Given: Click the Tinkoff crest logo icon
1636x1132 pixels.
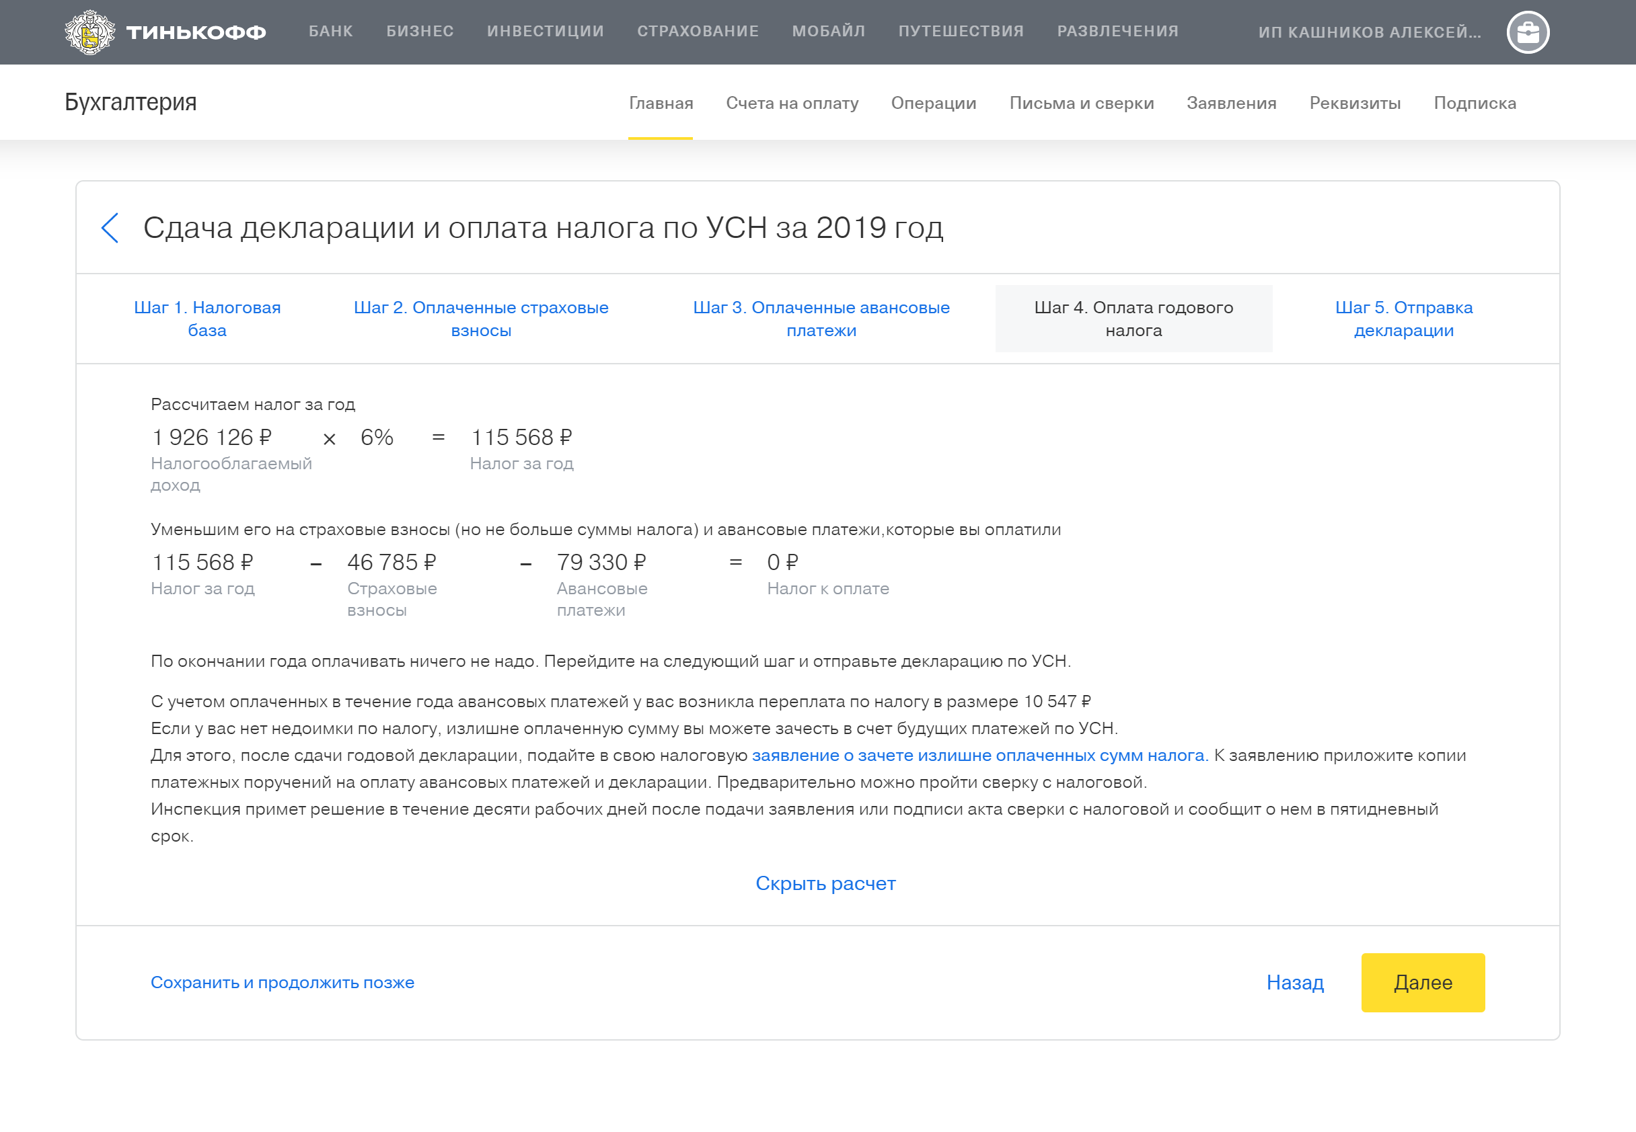Looking at the screenshot, I should click(89, 32).
